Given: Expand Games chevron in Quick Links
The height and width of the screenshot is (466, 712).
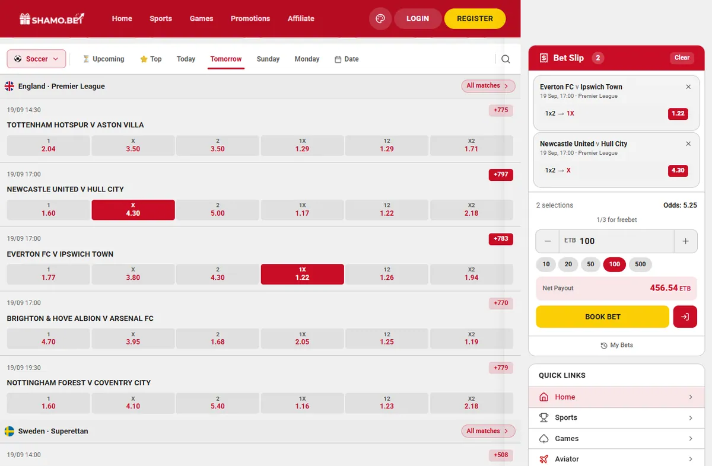Looking at the screenshot, I should [x=691, y=439].
